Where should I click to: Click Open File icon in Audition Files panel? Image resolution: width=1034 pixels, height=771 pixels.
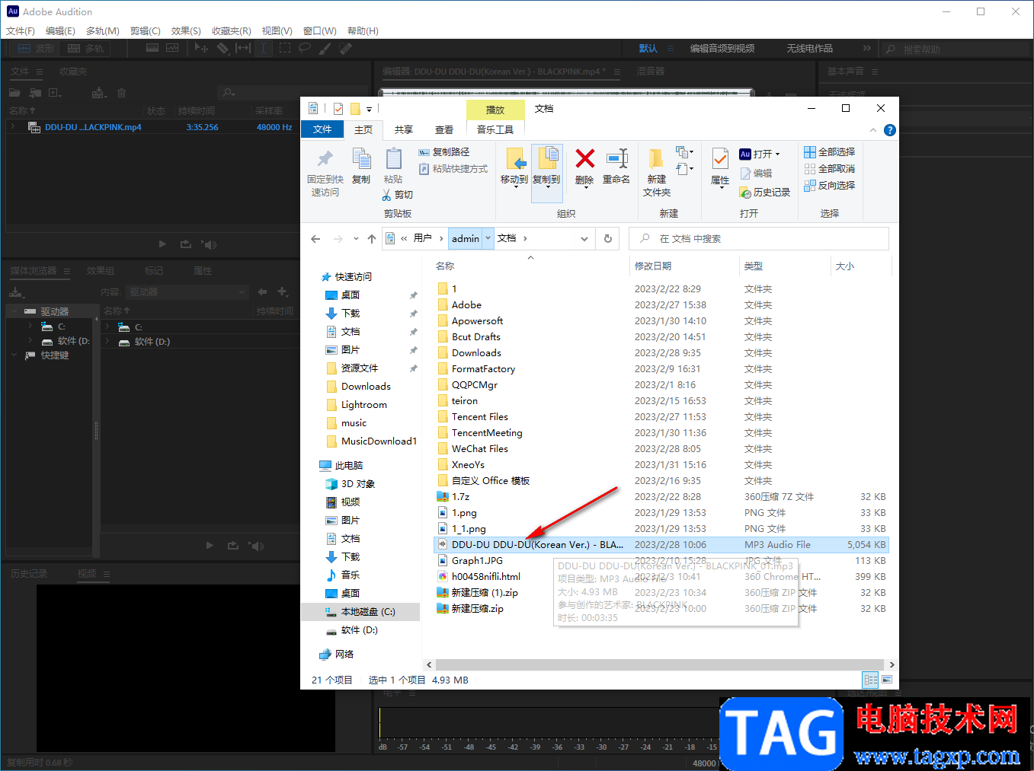click(14, 93)
